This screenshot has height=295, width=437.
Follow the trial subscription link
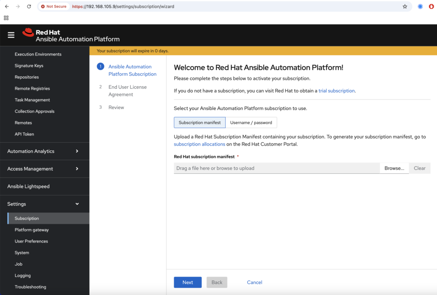[x=337, y=91]
